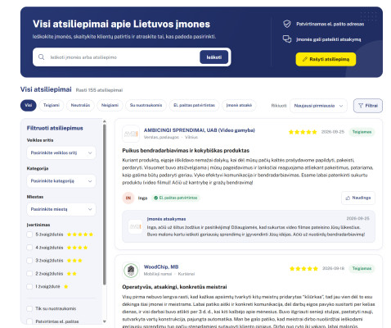Open the AMBICINGI SPRENDIMAI company logo
This screenshot has width=391, height=328.
131,134
